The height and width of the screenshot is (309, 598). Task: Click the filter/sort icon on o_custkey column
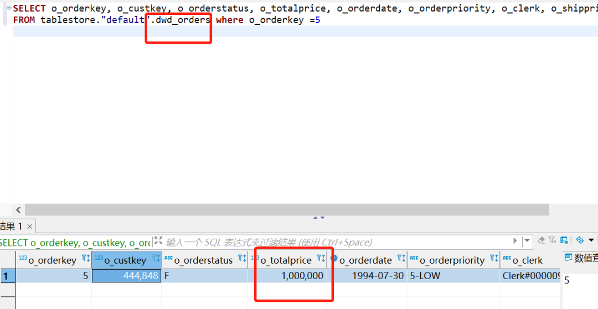(x=156, y=259)
